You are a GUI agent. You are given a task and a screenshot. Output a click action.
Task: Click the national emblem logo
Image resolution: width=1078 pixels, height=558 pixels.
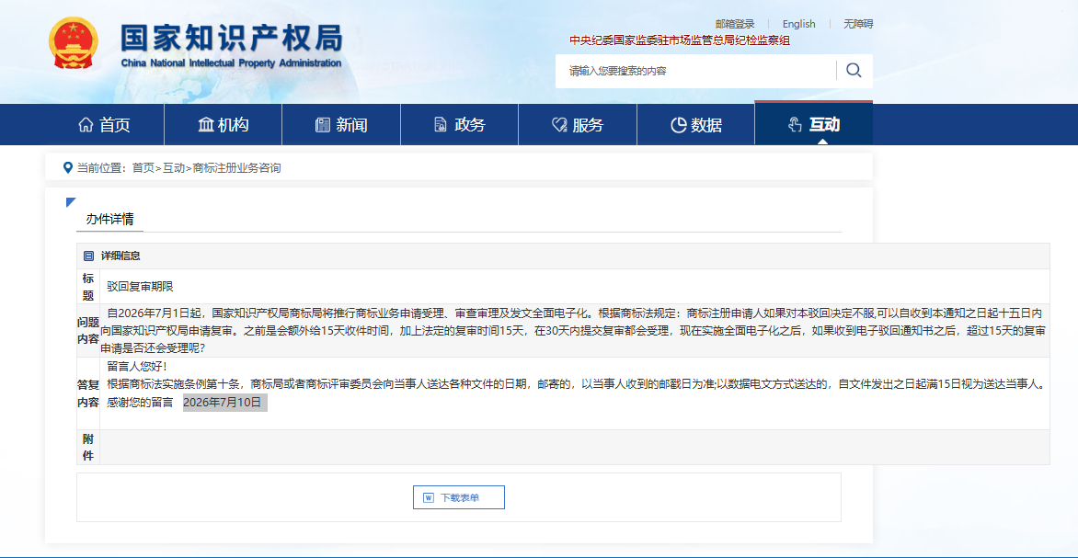pyautogui.click(x=74, y=43)
